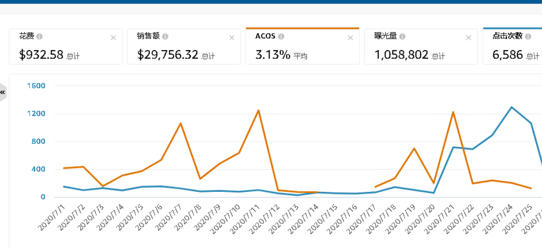The image size is (542, 248).
Task: Select the $29,756.32 销售额 total value
Action: pyautogui.click(x=168, y=55)
